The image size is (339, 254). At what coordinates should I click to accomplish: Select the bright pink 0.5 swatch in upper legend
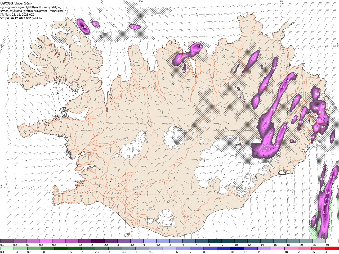pyautogui.click(x=46, y=241)
